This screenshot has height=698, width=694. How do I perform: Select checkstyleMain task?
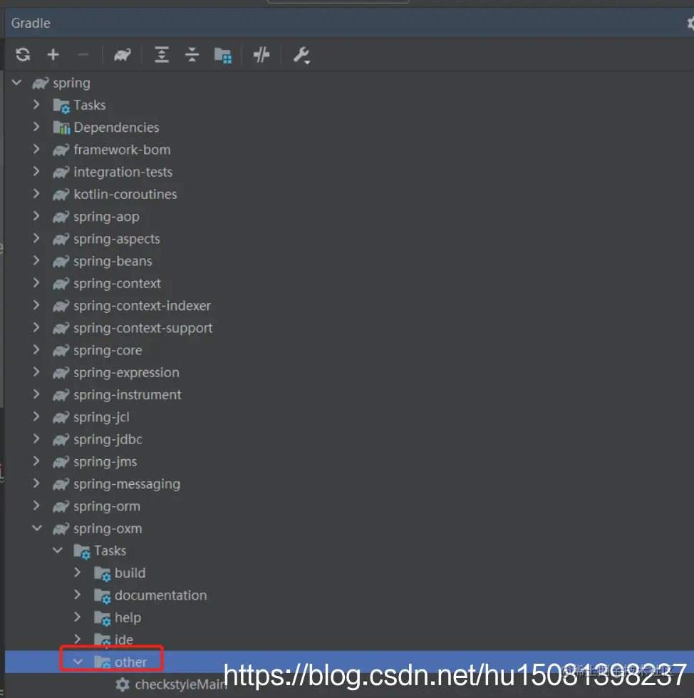point(349,684)
